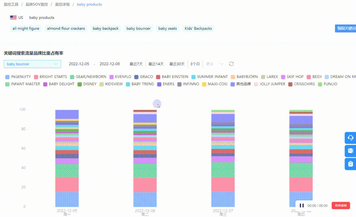Toggle FUNLIO legend entry
Image resolution: width=356 pixels, height=217 pixels.
(x=328, y=84)
